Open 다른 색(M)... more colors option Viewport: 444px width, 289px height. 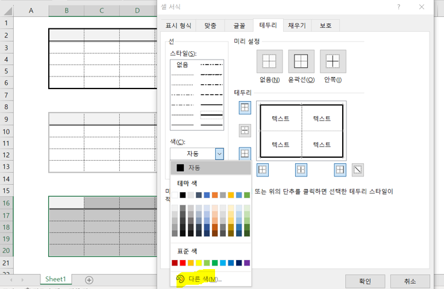click(x=210, y=279)
